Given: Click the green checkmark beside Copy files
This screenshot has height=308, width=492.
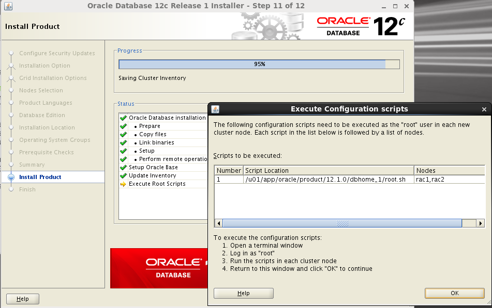Looking at the screenshot, I should pos(123,134).
